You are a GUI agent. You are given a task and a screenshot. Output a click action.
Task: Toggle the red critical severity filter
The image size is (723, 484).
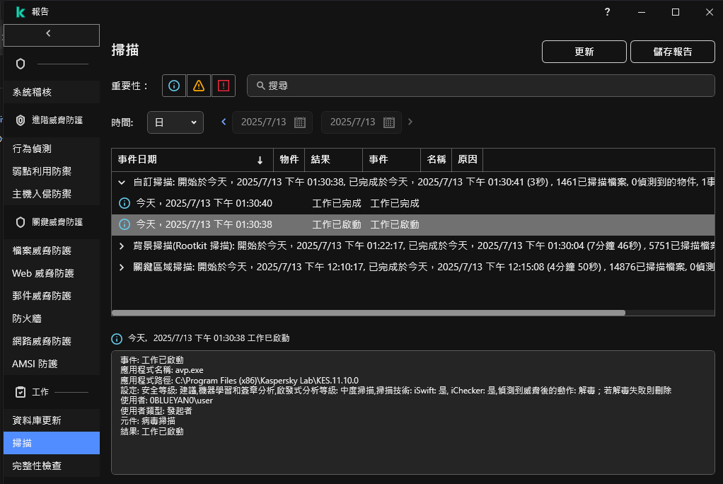coord(224,86)
